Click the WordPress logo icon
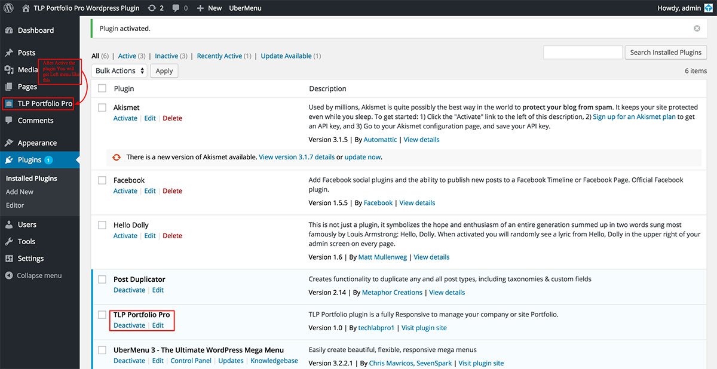This screenshot has width=717, height=369. 8,8
